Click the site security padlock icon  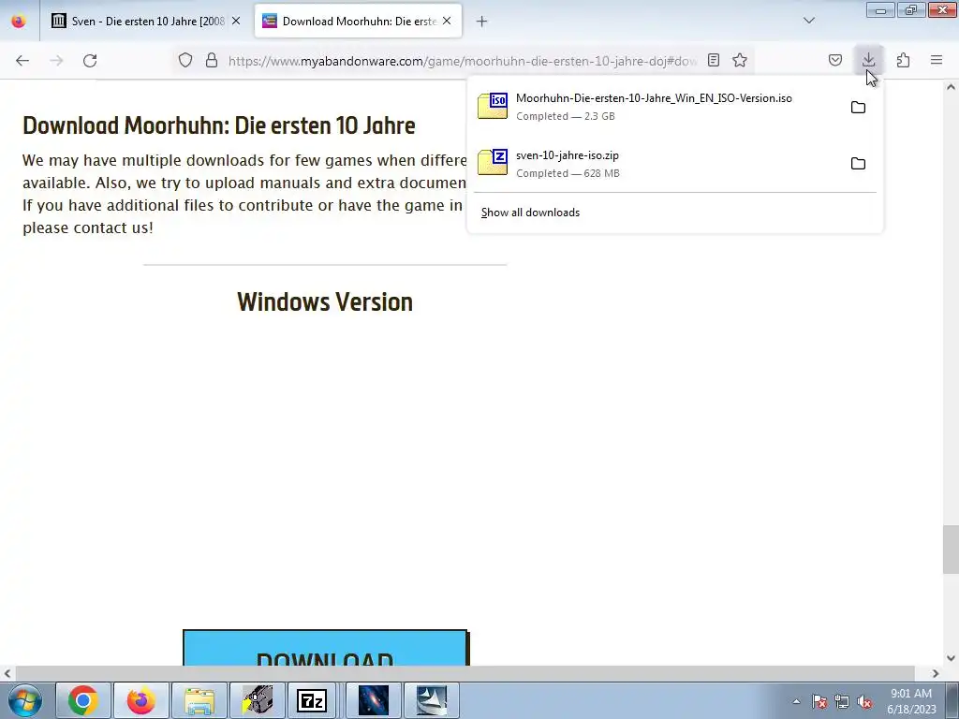pyautogui.click(x=212, y=60)
